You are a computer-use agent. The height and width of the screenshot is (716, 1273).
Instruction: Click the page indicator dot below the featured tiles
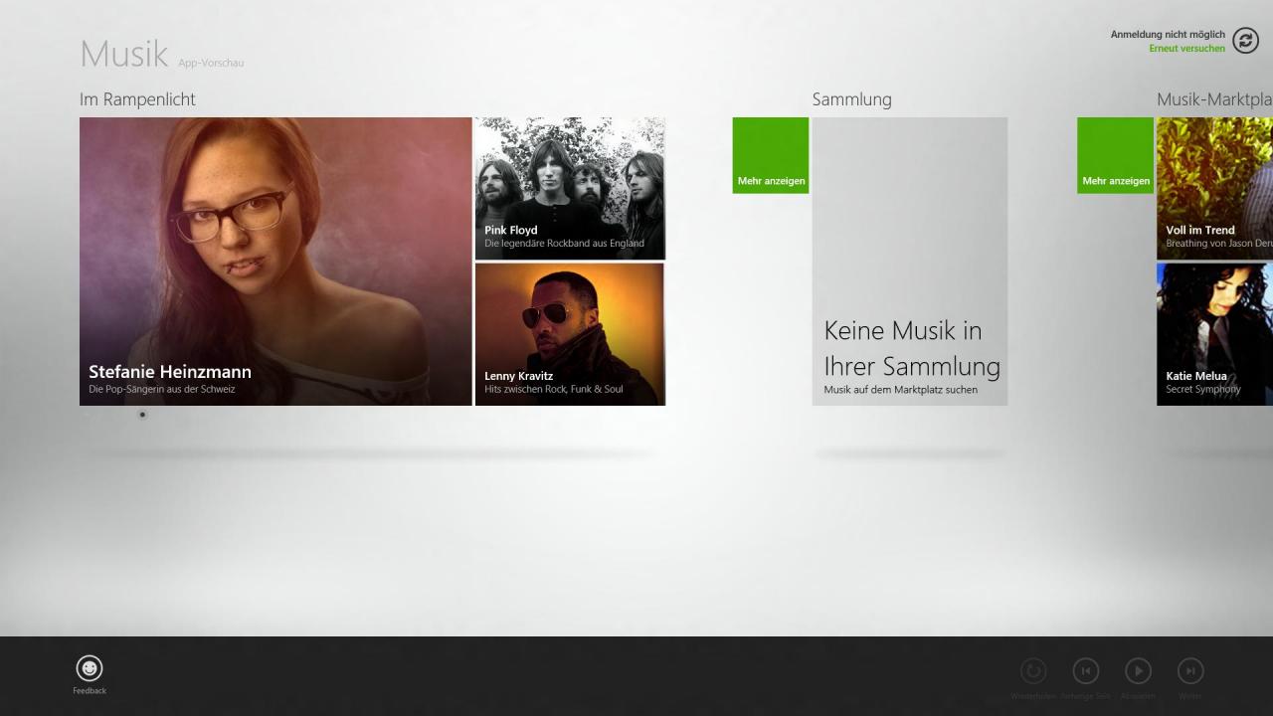tap(142, 415)
